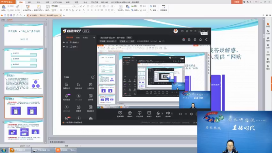This screenshot has width=272, height=153.
Task: Switch to 设计 ribbon tab
Action: coord(38,2)
